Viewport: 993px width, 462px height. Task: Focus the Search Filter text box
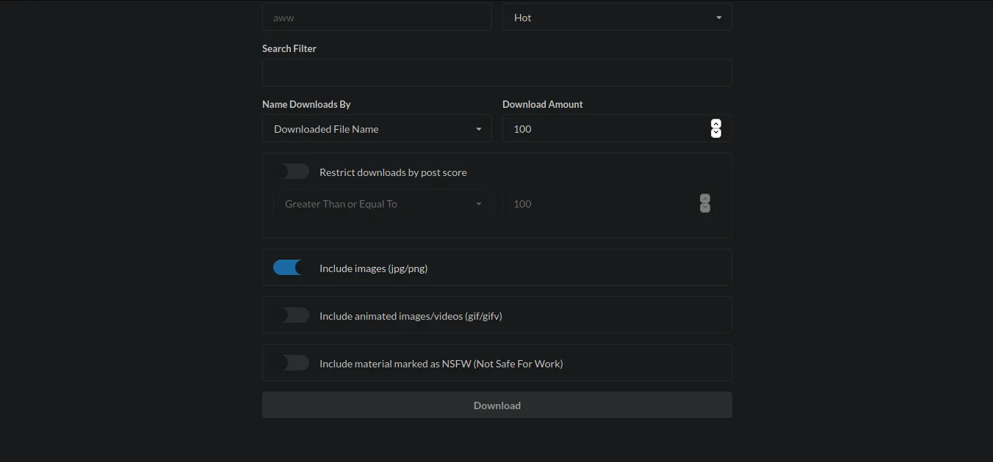(496, 72)
